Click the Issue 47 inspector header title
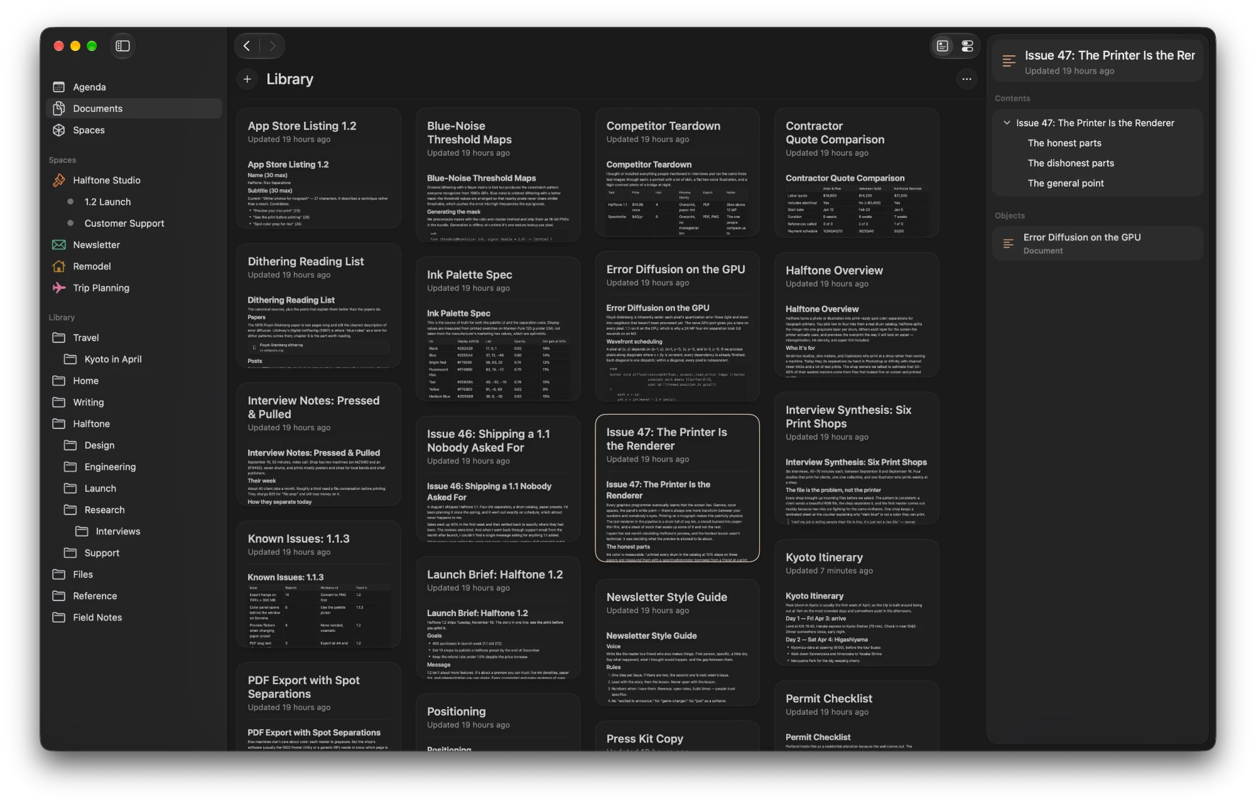 pyautogui.click(x=1110, y=55)
